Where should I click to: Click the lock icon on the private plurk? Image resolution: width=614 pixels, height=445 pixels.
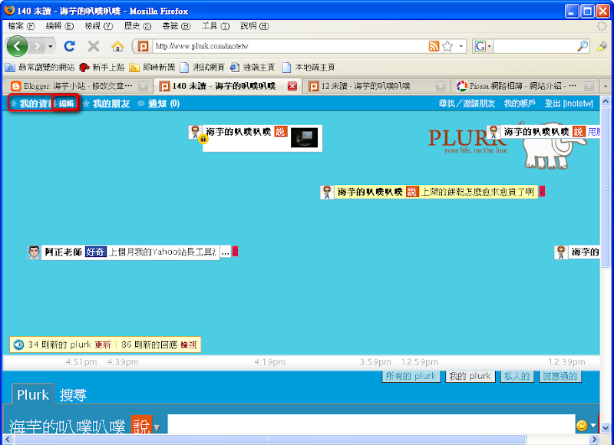(x=203, y=139)
